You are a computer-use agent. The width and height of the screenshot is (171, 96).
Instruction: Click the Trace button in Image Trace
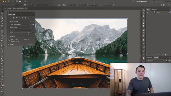(x=31, y=45)
